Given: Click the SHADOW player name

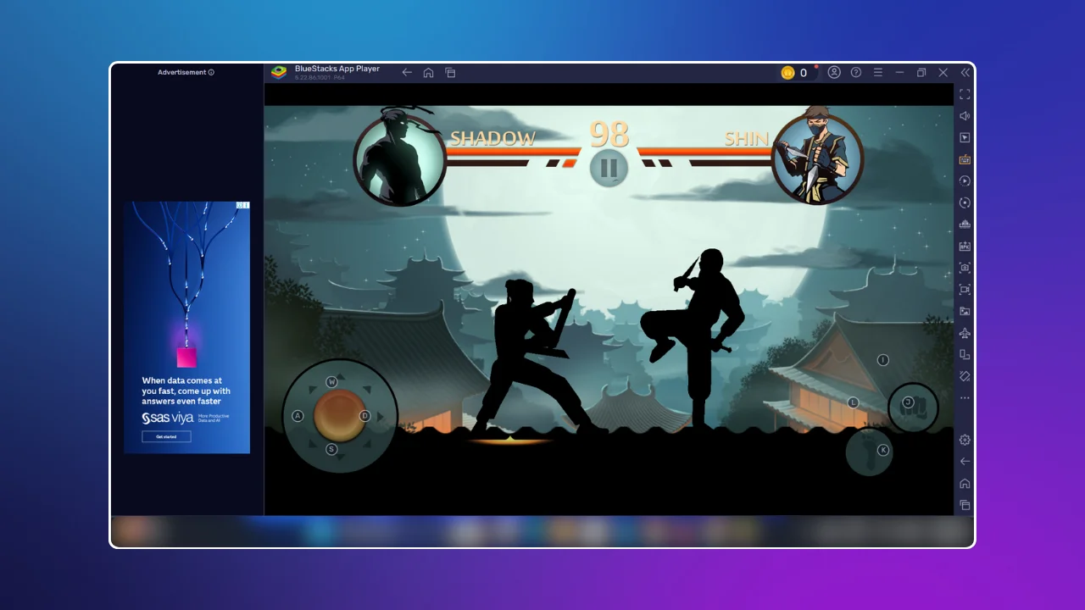Looking at the screenshot, I should (x=492, y=139).
